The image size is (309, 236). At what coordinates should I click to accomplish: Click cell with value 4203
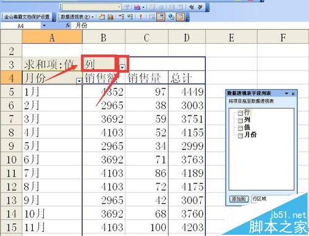point(187,227)
